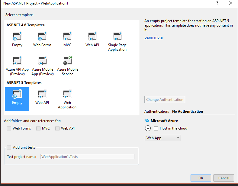Click the Test project name field
238x186 pixels.
click(x=87, y=157)
